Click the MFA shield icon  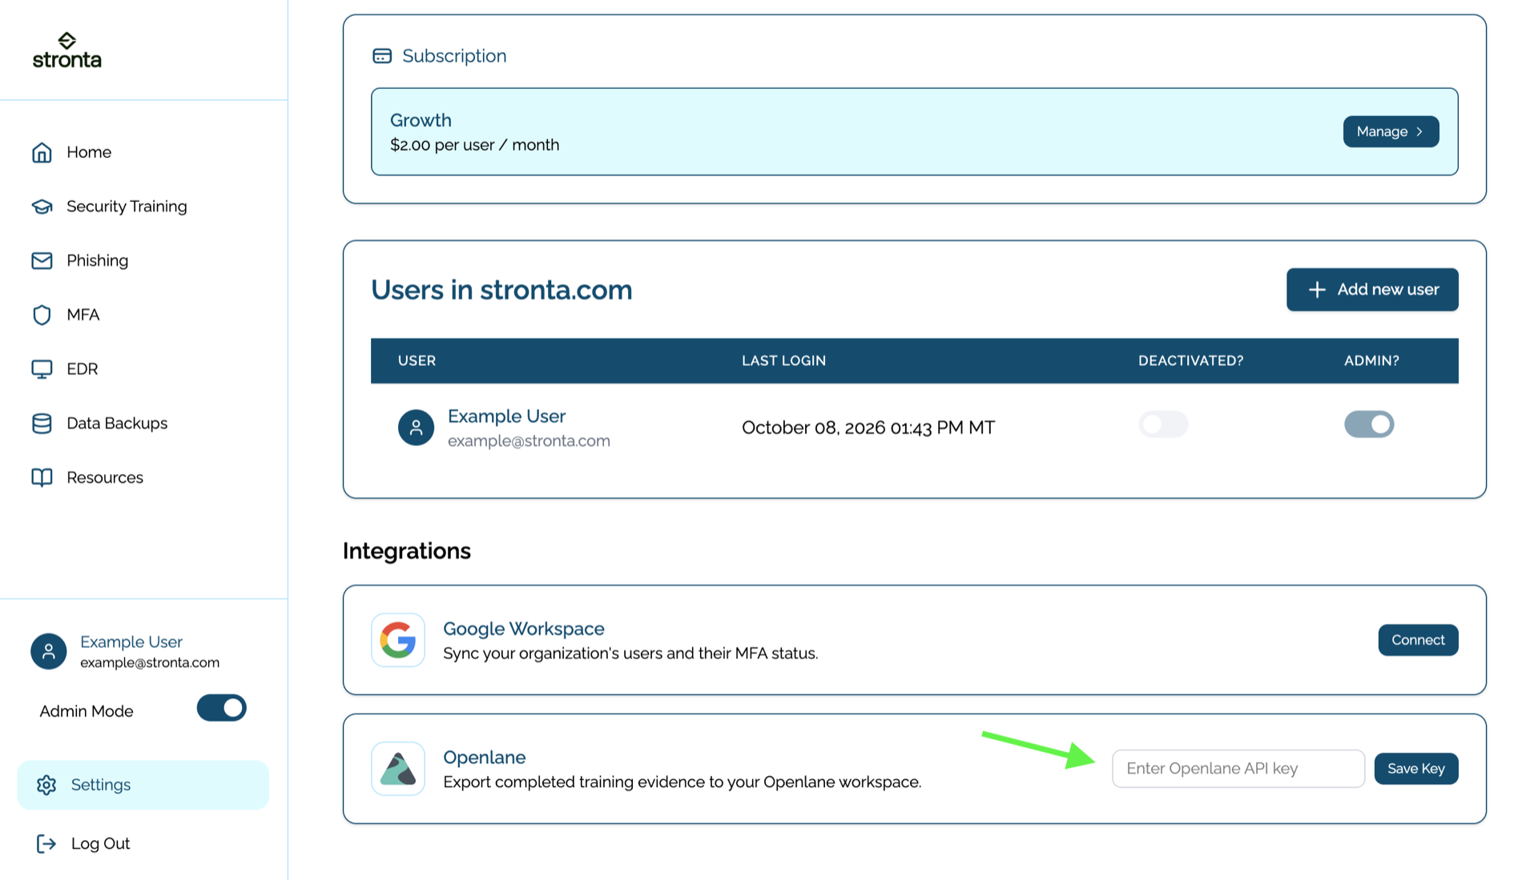pos(42,315)
